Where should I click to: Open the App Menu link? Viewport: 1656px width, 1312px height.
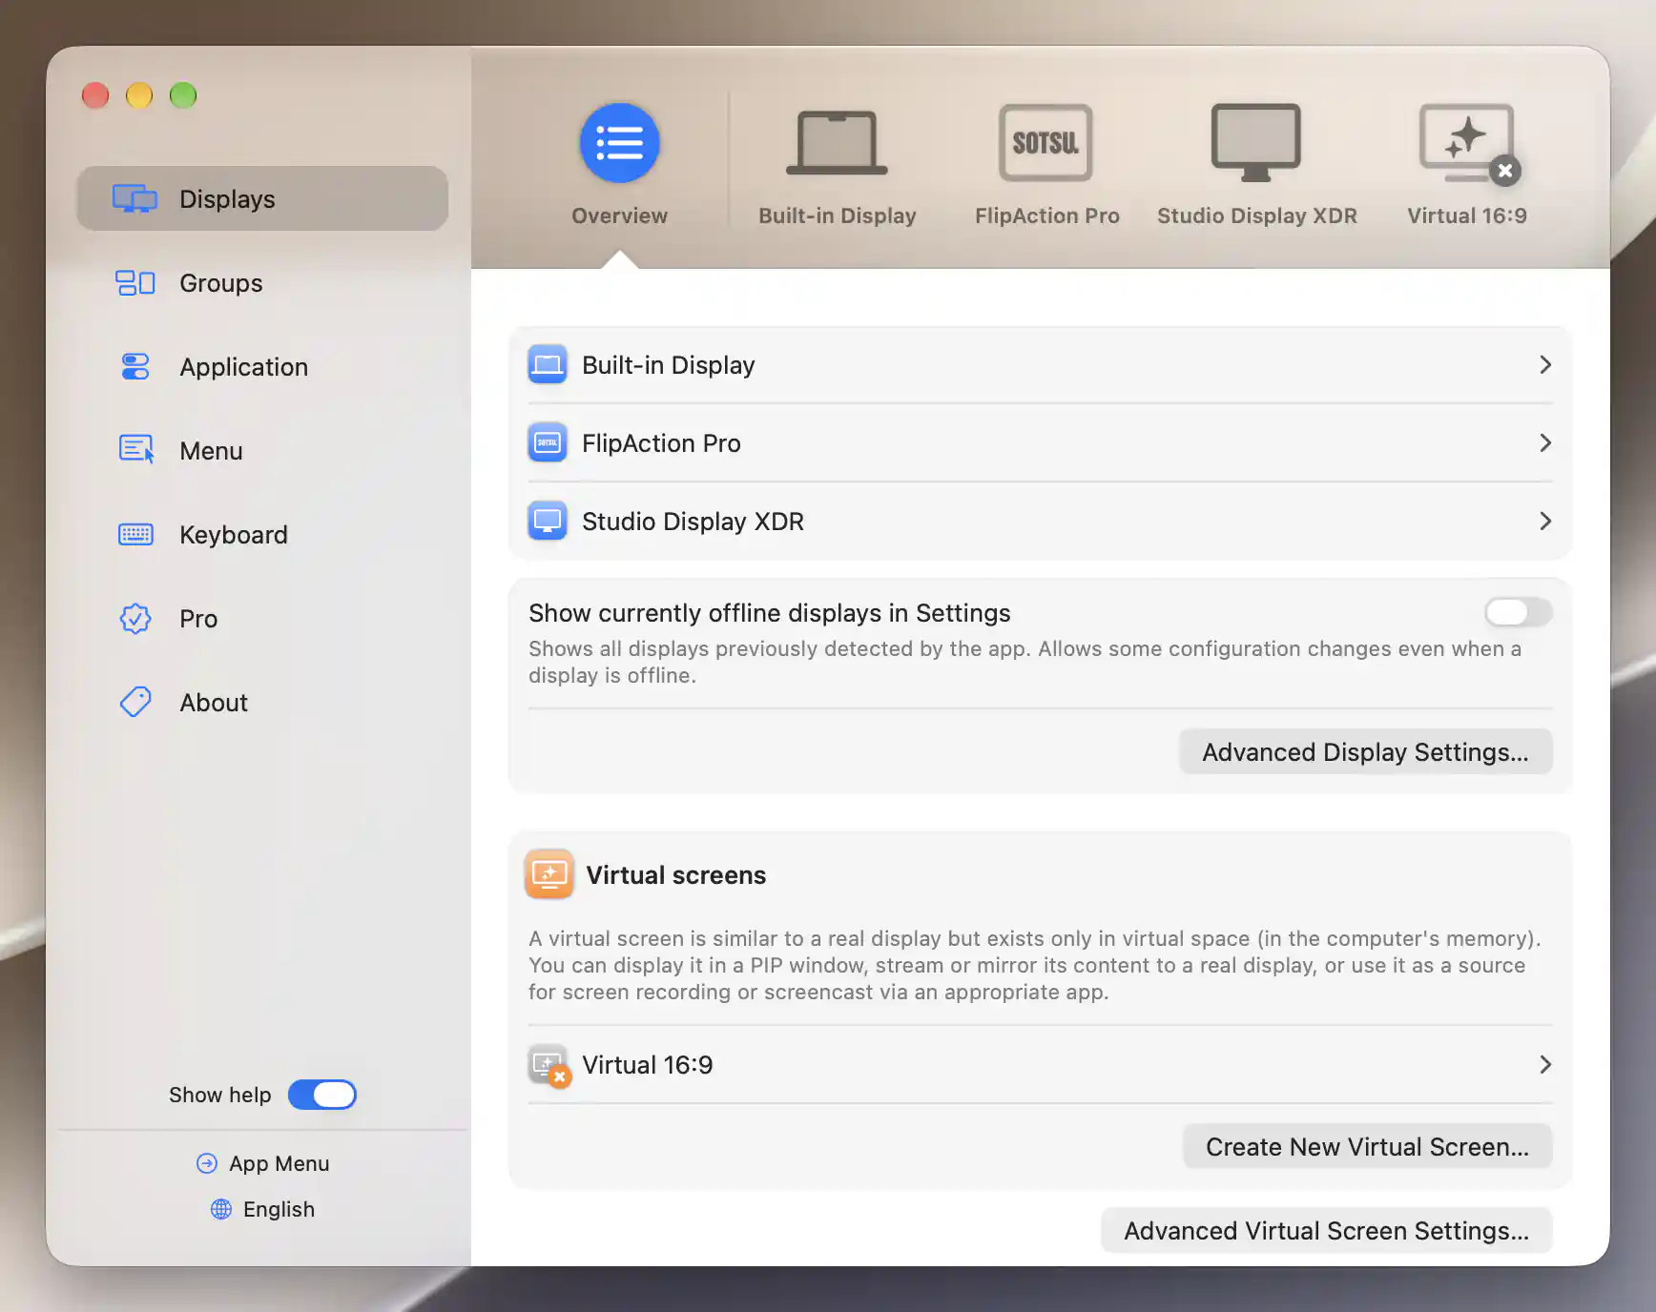[x=262, y=1163]
